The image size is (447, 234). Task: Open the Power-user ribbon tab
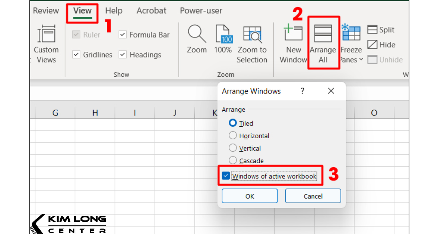pos(201,10)
